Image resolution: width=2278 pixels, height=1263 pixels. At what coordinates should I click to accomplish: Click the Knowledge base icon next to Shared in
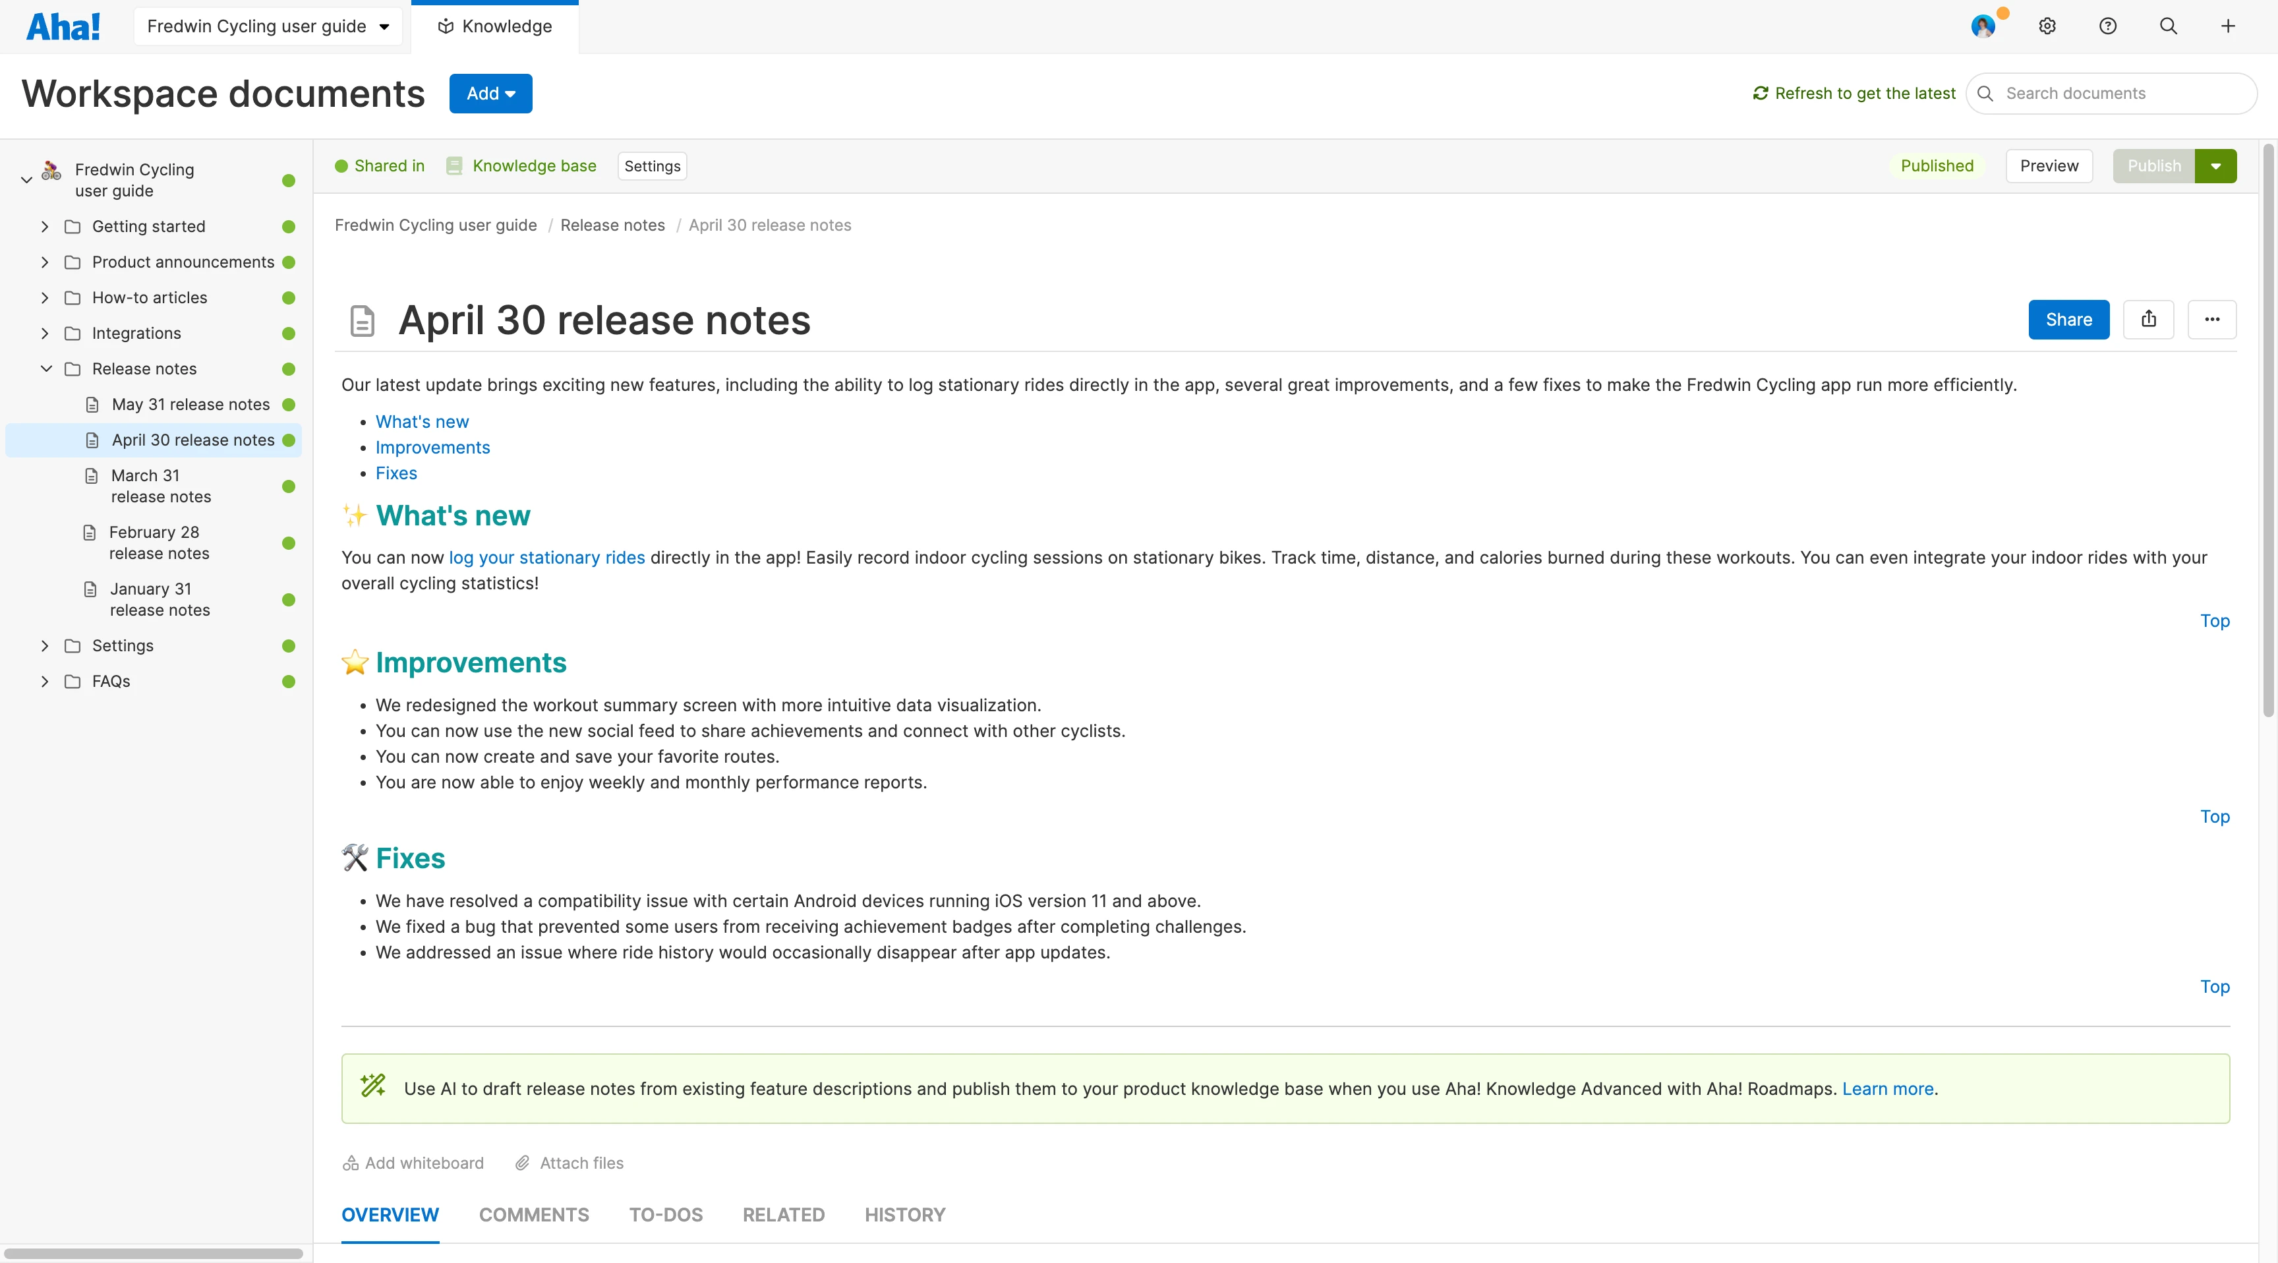453,165
